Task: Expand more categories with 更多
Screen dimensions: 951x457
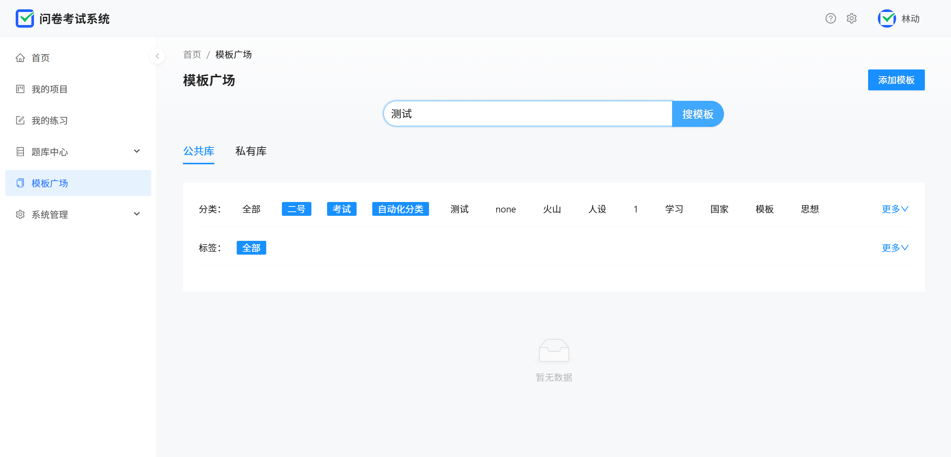Action: 895,209
